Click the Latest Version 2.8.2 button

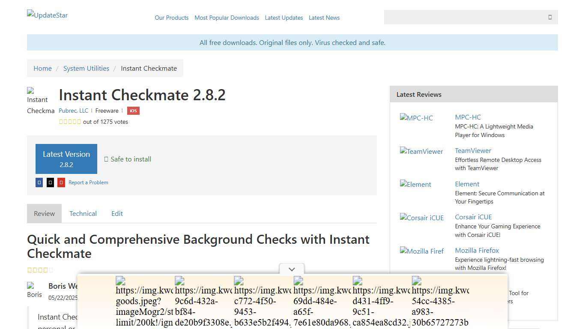66,159
